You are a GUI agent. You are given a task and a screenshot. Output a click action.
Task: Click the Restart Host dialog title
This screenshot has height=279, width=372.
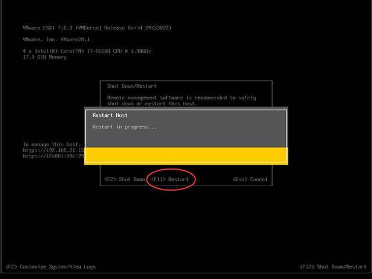click(x=110, y=115)
